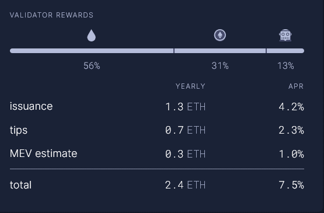Select the 31% tips bar segment
324x213 pixels.
220,51
